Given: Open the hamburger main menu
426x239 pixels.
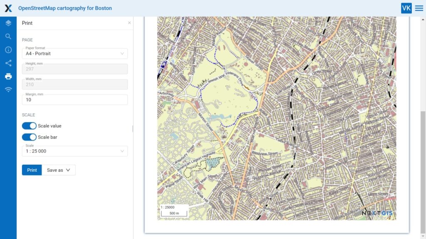Looking at the screenshot, I should [419, 8].
